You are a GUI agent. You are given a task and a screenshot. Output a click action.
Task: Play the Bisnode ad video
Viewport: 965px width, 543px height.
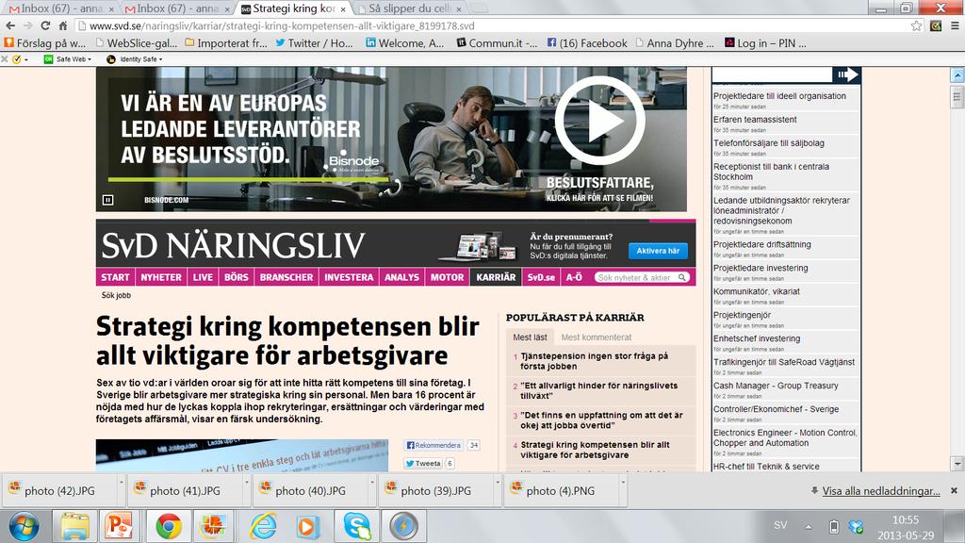tap(600, 121)
